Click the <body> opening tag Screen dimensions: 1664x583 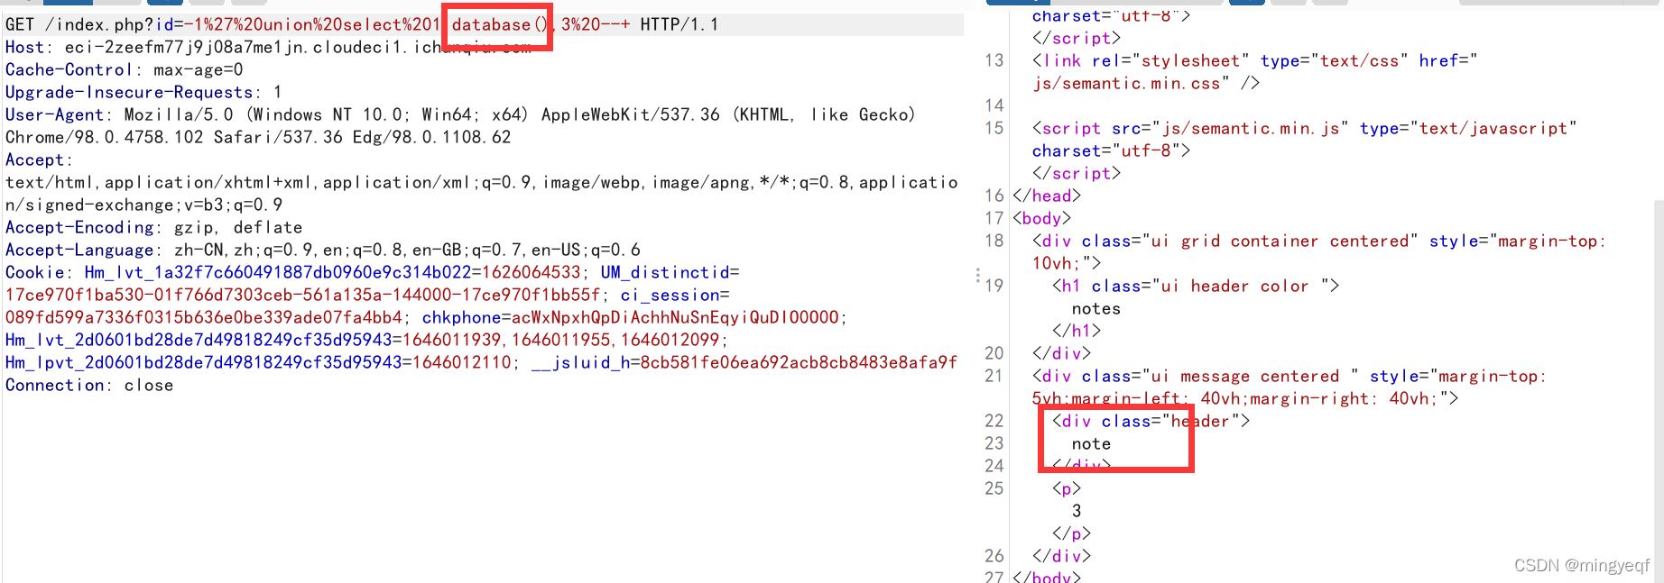click(1041, 218)
